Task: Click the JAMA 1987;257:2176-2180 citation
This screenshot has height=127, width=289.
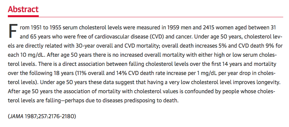Action: [x=42, y=117]
